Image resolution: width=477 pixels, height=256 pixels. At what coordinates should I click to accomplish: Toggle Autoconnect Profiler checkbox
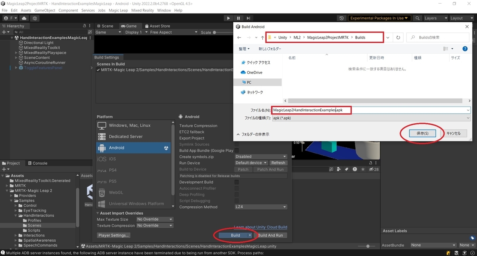237,188
